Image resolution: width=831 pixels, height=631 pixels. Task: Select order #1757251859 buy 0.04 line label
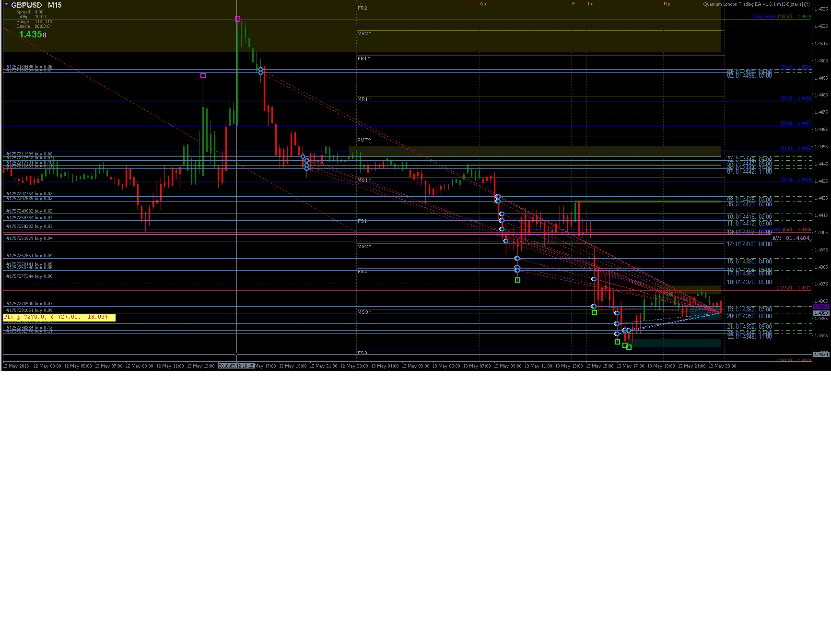(29, 238)
